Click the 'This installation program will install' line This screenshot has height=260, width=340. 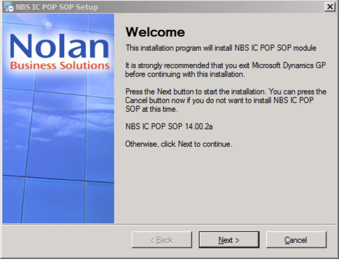coord(221,48)
